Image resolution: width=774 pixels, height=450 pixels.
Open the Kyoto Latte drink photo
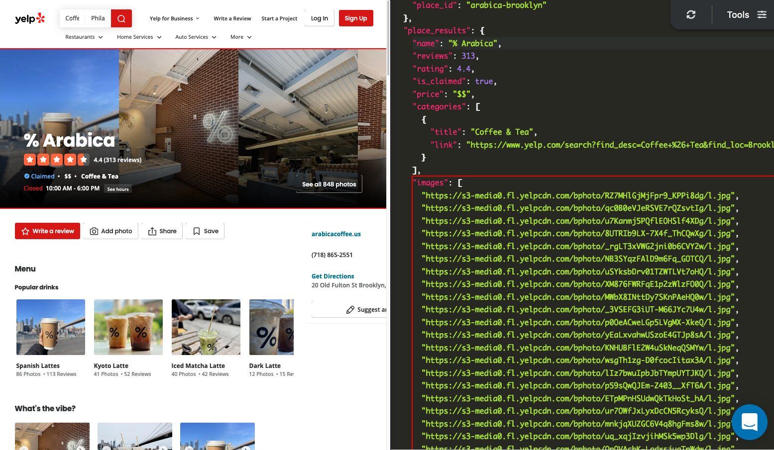128,327
